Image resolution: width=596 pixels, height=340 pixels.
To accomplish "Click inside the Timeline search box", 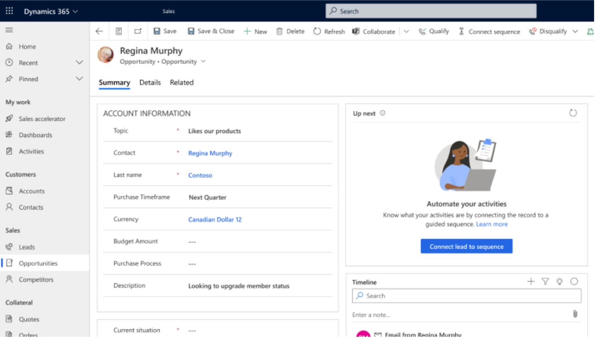I will point(464,295).
